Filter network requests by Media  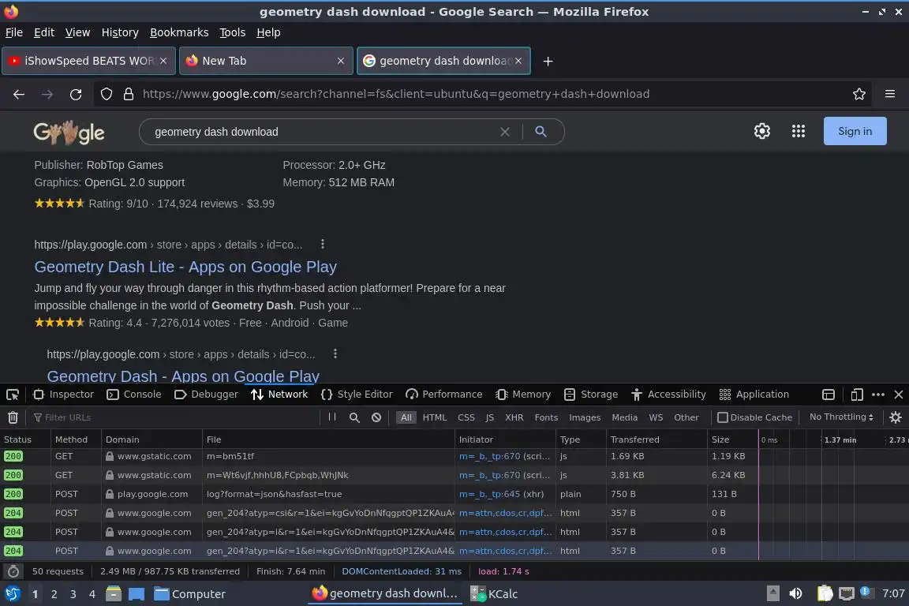[624, 417]
